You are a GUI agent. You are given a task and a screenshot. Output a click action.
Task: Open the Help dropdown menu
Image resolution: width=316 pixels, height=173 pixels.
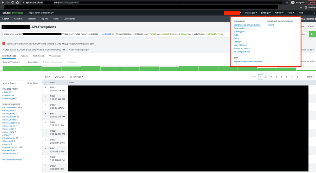coord(291,13)
